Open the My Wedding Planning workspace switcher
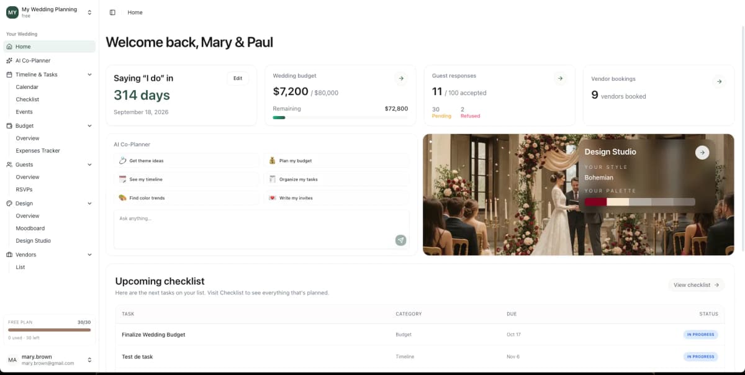This screenshot has width=745, height=375. pyautogui.click(x=50, y=11)
